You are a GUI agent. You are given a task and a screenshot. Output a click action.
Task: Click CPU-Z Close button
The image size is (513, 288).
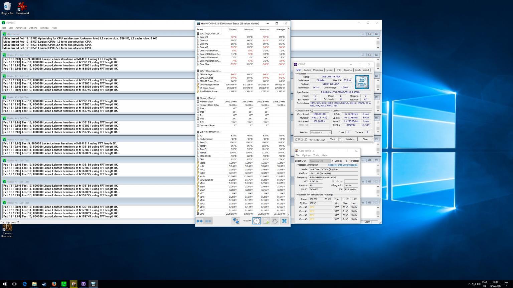pos(365,139)
